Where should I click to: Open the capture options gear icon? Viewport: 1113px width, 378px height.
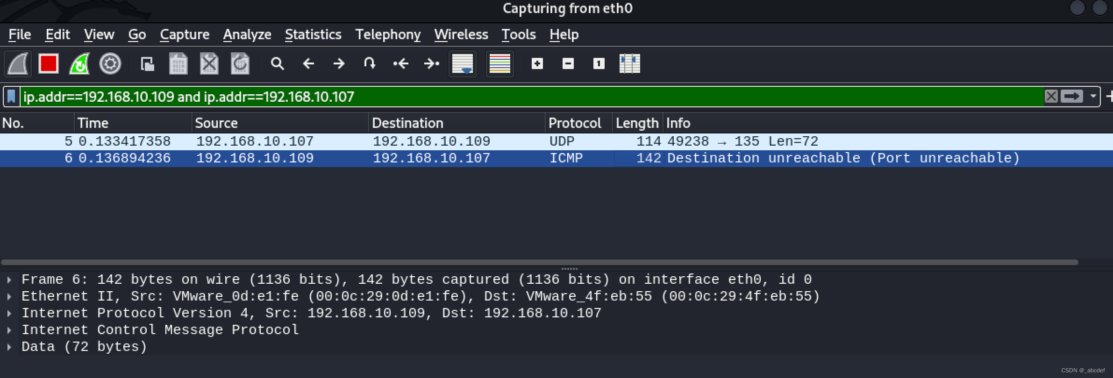click(x=110, y=63)
